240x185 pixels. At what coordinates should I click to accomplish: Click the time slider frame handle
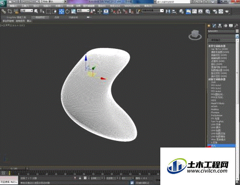[x=14, y=169]
